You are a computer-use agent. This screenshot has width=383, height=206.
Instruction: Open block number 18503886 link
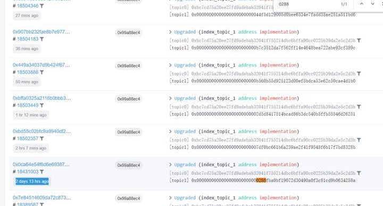pyautogui.click(x=28, y=72)
